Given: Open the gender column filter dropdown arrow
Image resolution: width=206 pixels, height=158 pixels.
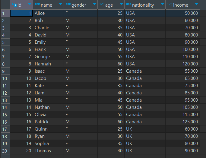Looking at the screenshot, I should (94, 4).
